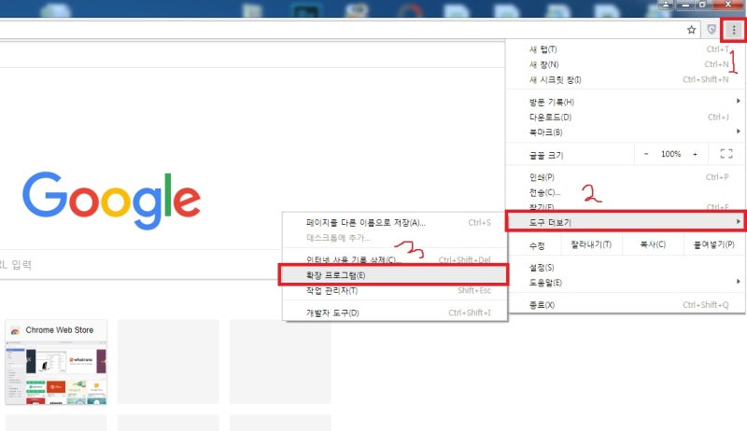
Task: Click the bookmark star icon
Action: coord(691,30)
